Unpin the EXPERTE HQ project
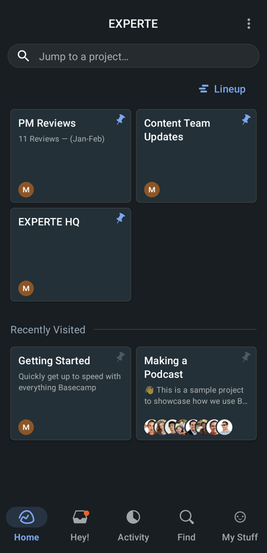This screenshot has width=267, height=553. pyautogui.click(x=120, y=219)
